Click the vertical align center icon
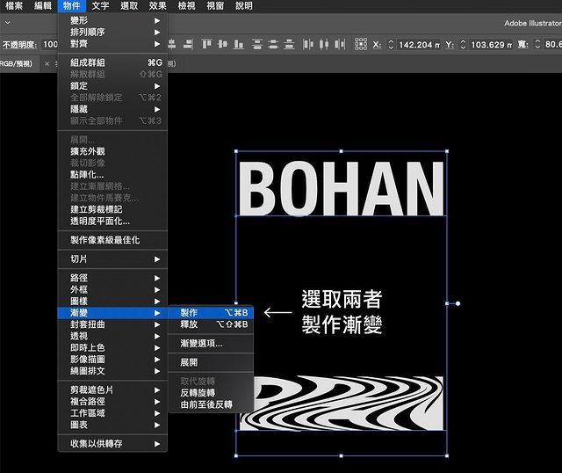Viewport: 562px width, 473px height. point(222,44)
